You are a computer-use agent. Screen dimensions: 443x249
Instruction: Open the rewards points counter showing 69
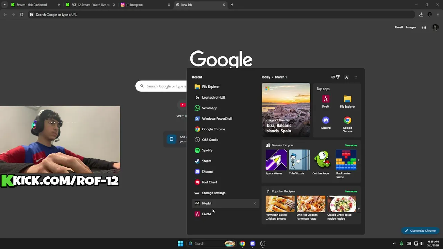(335, 77)
